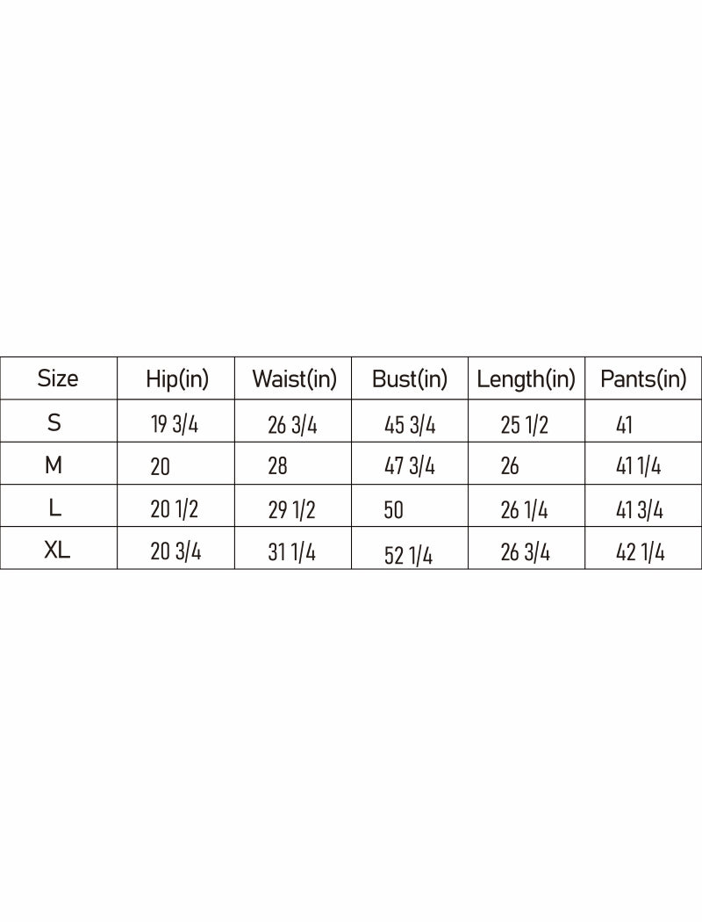Image resolution: width=702 pixels, height=922 pixels.
Task: Select pants value 41 for size S
Action: click(x=624, y=426)
